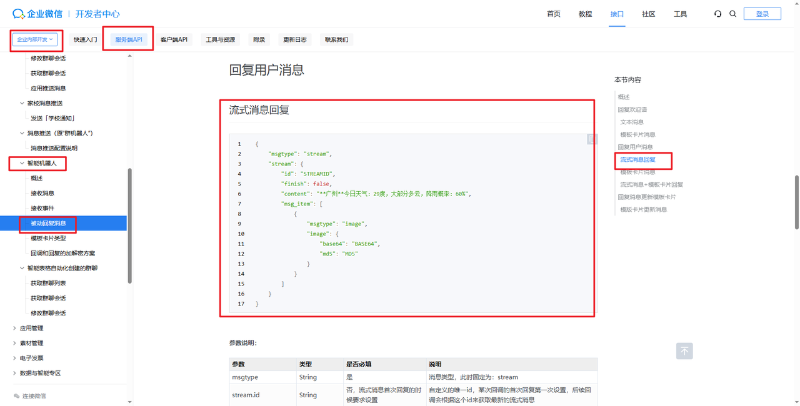Open the 更新日志 tab

(295, 39)
